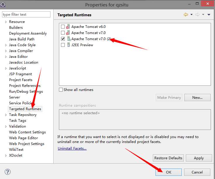Open Web Page Editor settings

[x=23, y=138]
